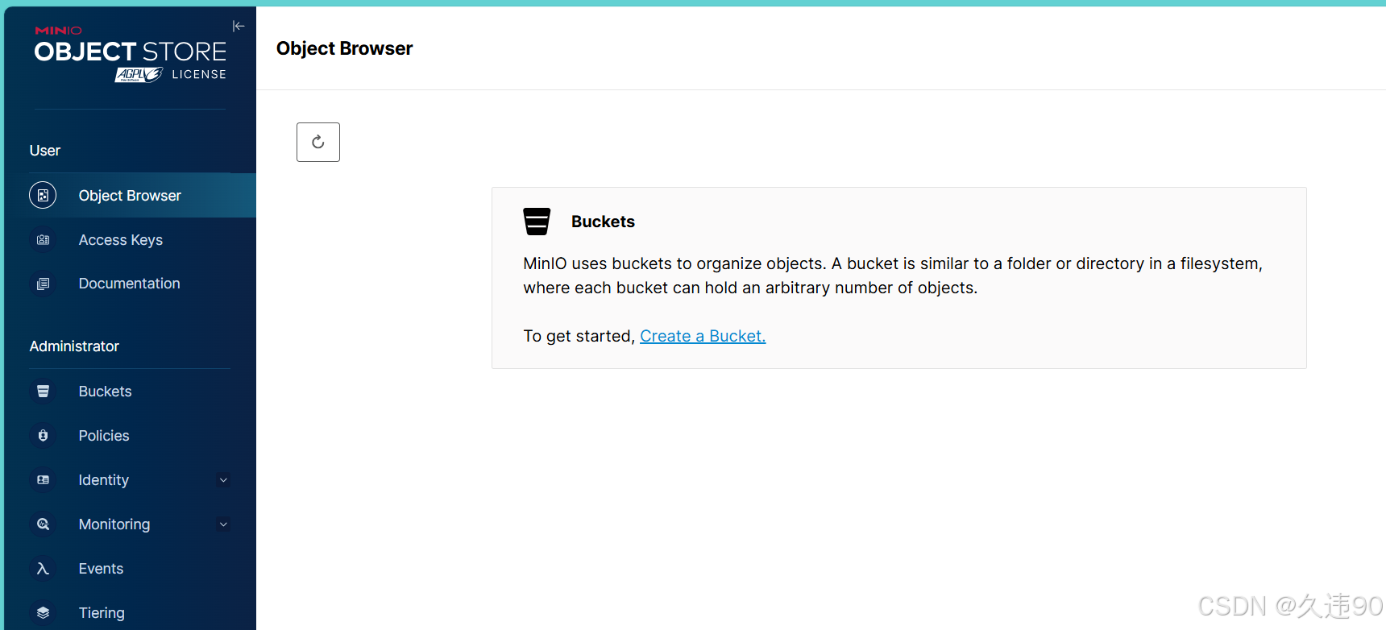Click the Policies shield icon
Viewport: 1386px width, 630px height.
point(44,436)
